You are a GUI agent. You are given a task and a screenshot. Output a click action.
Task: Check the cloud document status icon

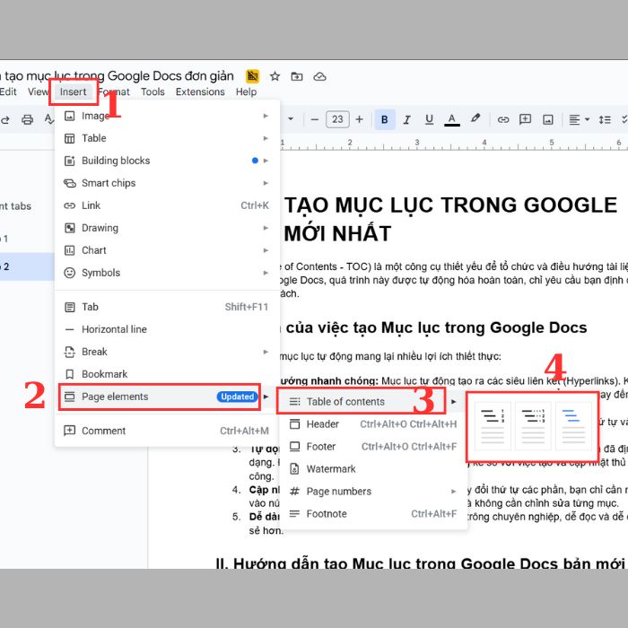(319, 76)
